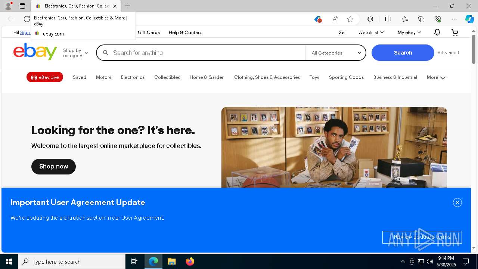Open the Collections icon
This screenshot has width=478, height=269.
coord(421,19)
